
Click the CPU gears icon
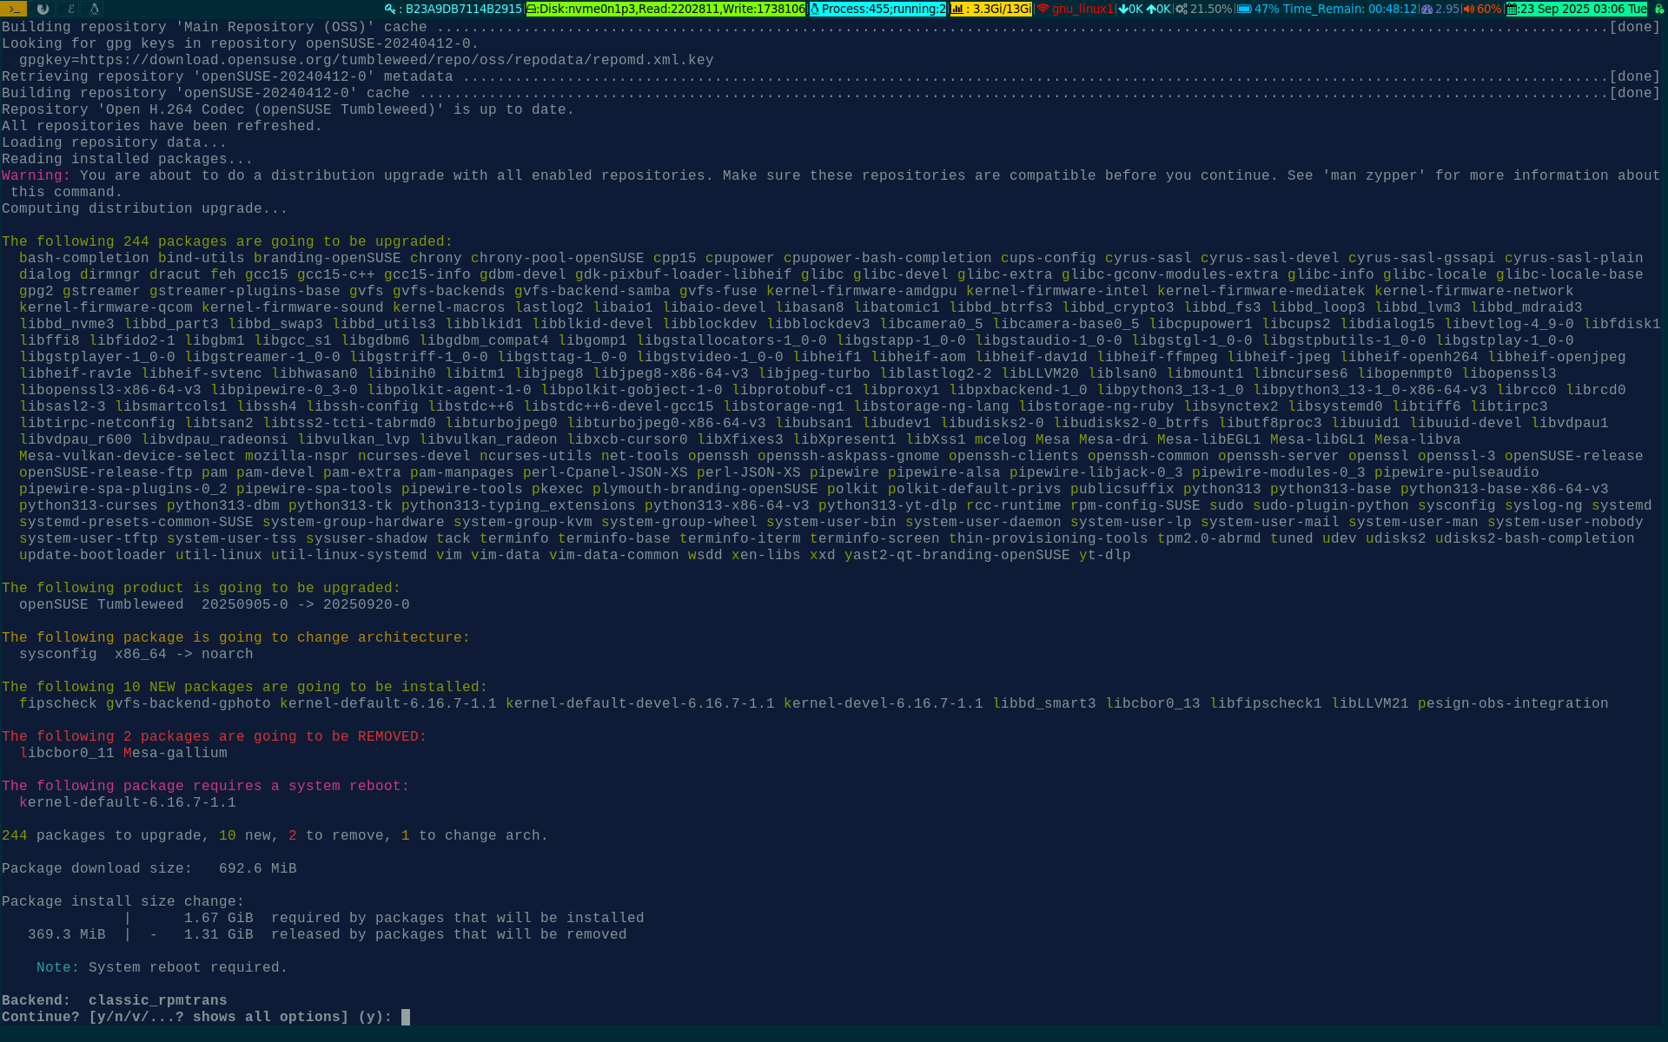(x=1181, y=9)
